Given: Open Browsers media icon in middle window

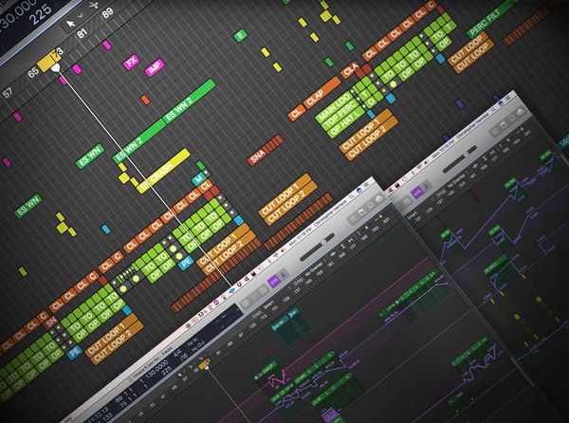Looking at the screenshot, I should click(378, 198).
